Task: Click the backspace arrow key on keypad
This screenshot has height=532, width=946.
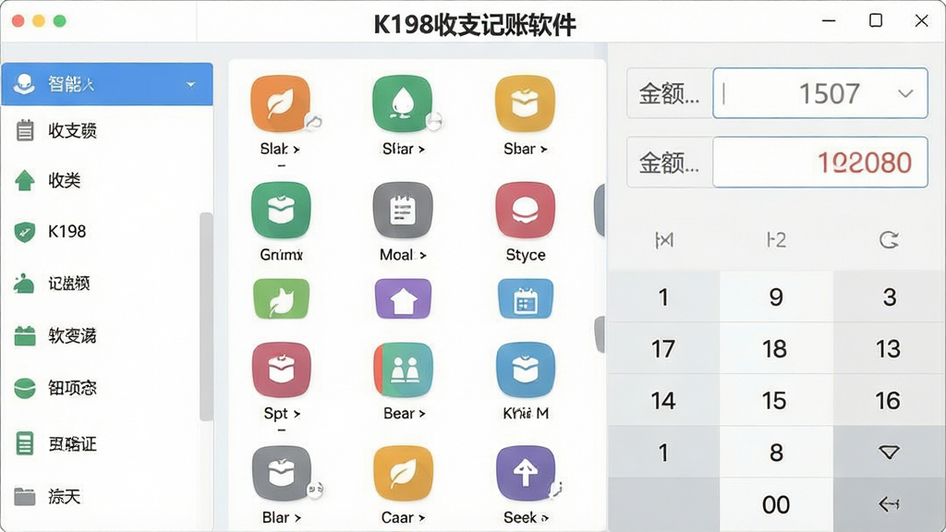Action: (890, 504)
